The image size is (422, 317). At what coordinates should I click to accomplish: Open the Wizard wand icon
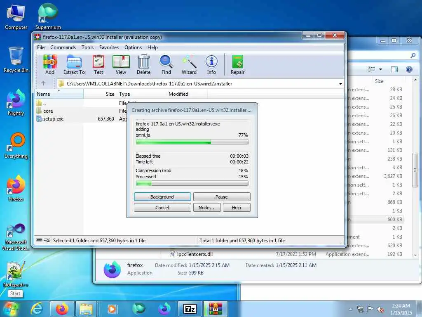189,65
